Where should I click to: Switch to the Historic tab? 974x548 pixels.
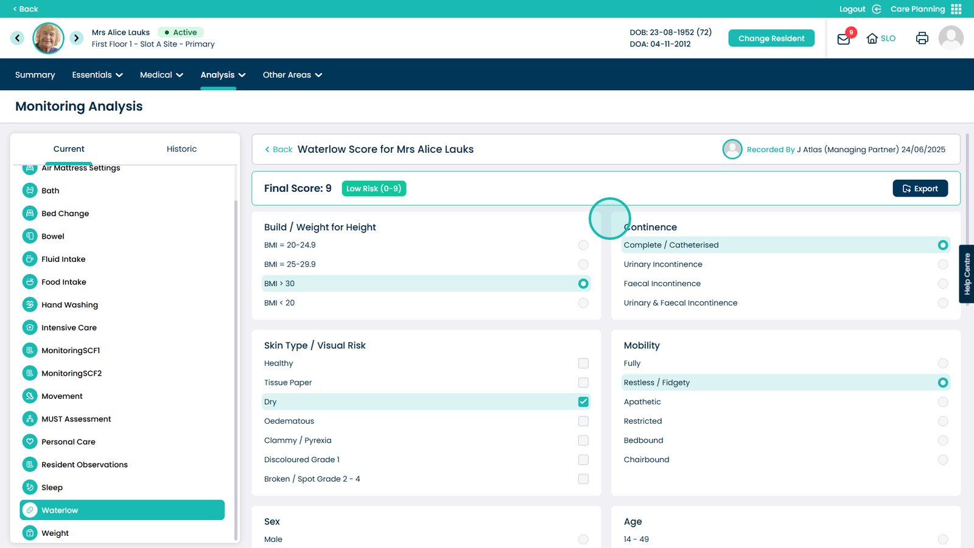[x=181, y=149]
